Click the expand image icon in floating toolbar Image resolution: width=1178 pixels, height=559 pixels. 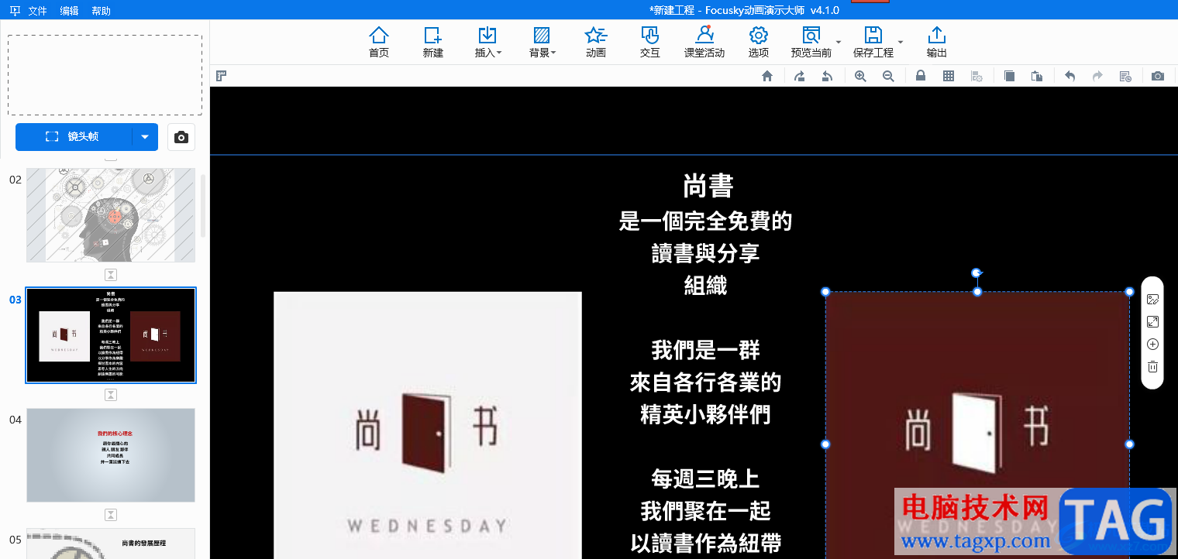(1152, 322)
